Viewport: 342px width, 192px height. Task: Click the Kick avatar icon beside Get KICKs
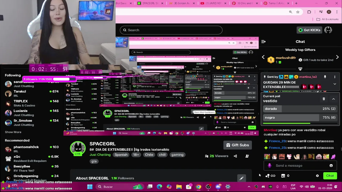coord(328,30)
